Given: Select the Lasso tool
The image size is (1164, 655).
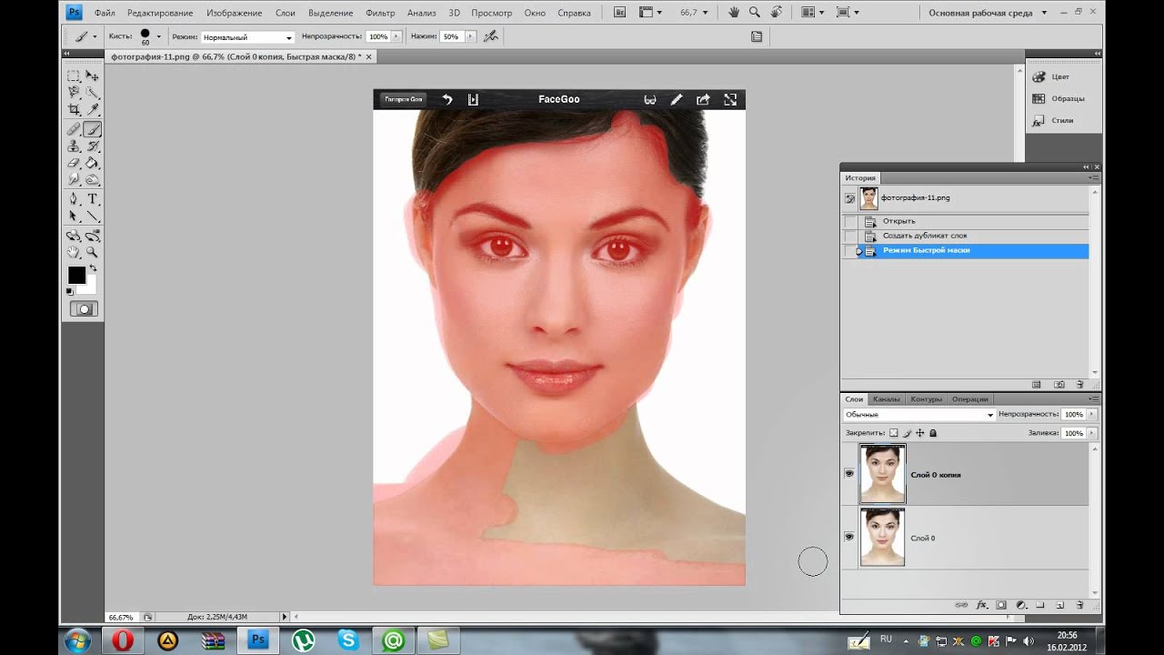Looking at the screenshot, I should click(74, 93).
